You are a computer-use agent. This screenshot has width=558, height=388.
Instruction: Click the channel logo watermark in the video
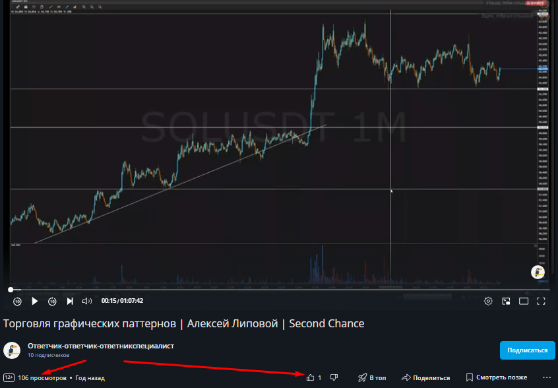pyautogui.click(x=539, y=272)
